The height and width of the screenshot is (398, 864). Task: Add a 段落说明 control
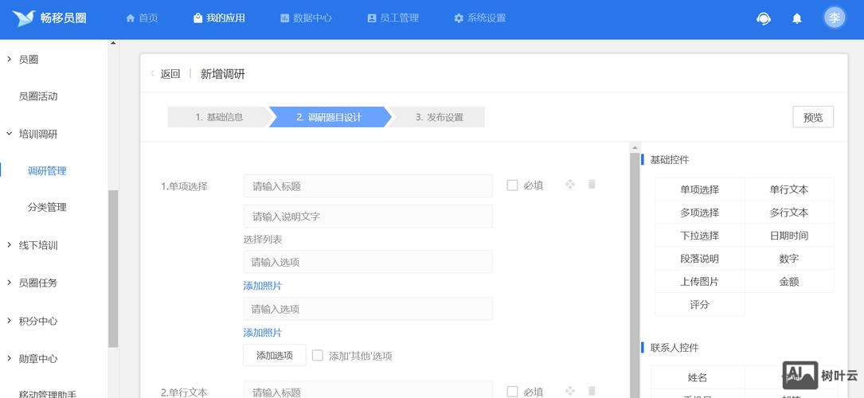pos(699,259)
